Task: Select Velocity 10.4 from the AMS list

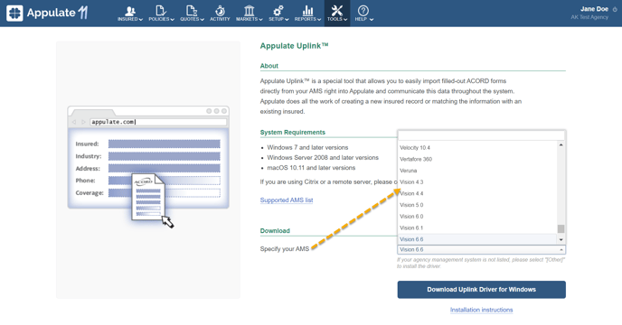Action: 477,148
